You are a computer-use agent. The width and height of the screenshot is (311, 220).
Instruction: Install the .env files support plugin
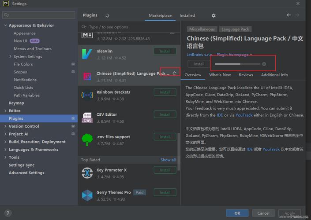165,137
